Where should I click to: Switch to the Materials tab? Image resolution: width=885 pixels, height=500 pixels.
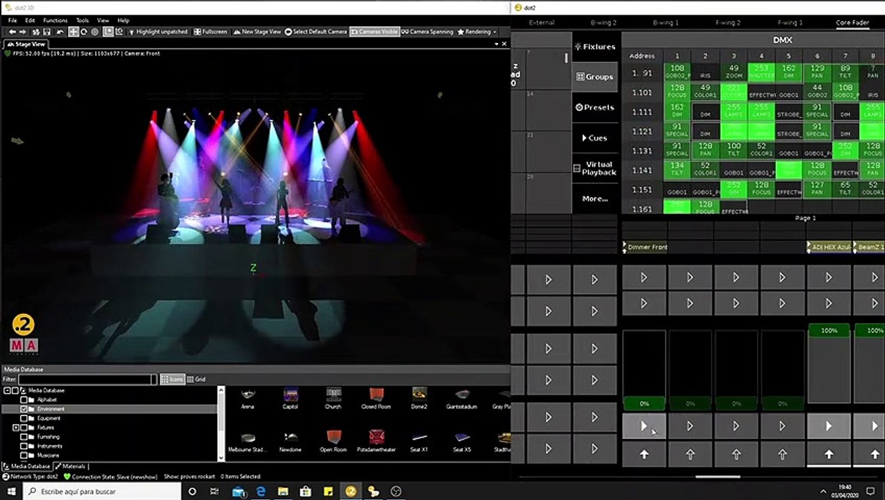tap(70, 466)
